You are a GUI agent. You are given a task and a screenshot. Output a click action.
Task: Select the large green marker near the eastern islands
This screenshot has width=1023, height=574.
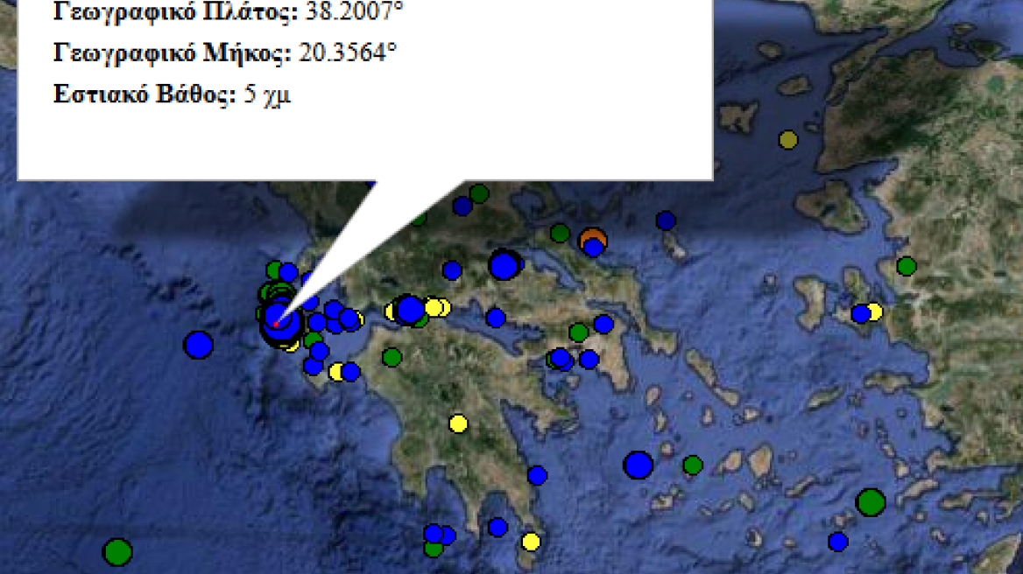(x=871, y=502)
